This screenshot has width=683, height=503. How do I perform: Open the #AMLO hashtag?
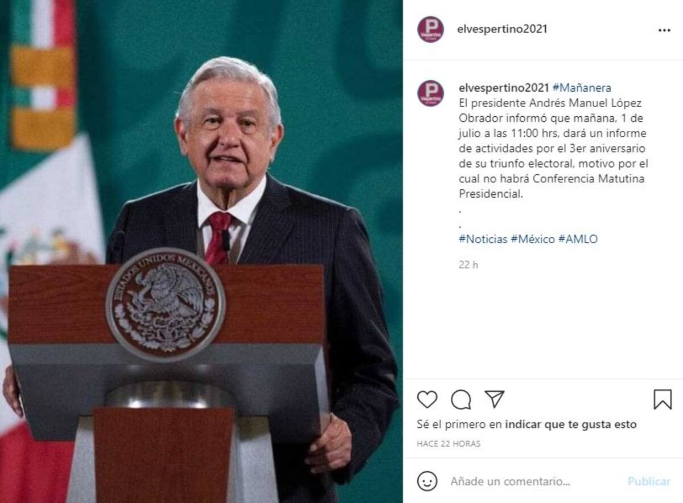click(x=578, y=239)
